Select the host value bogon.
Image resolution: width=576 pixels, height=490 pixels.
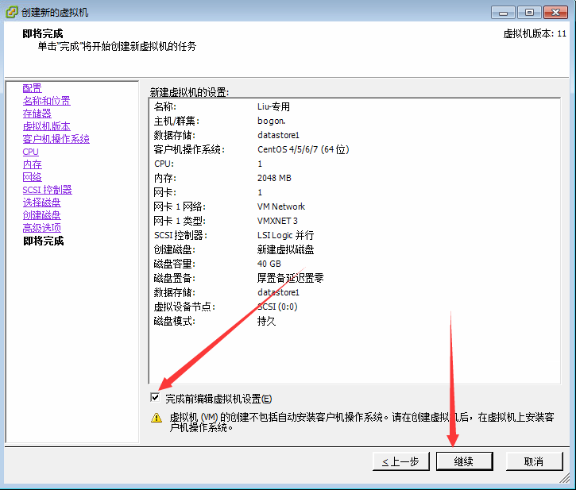[271, 121]
